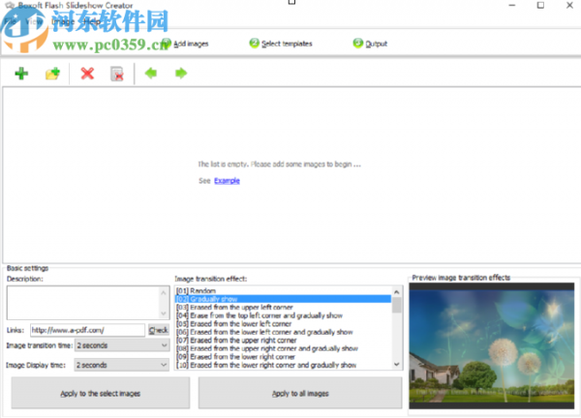Screen dimensions: 581x418
Task: Open the Image transition time dropdown
Action: pos(122,345)
